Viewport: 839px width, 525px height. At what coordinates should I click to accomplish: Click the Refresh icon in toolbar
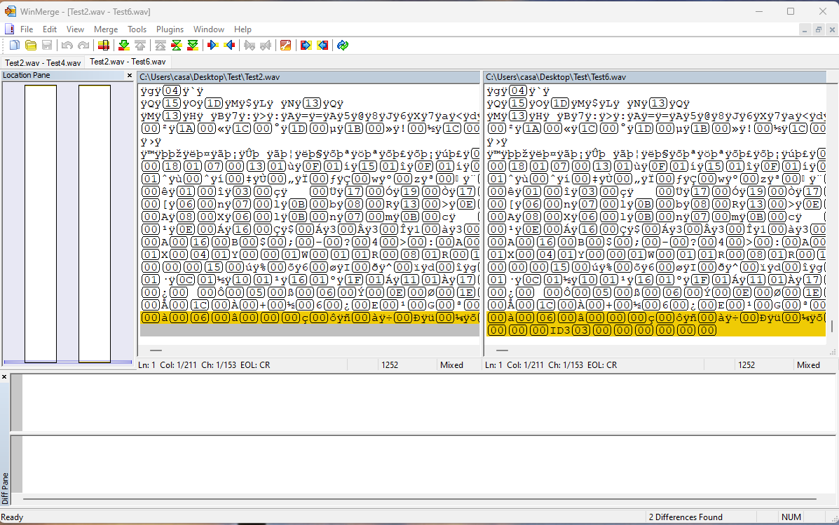point(343,46)
